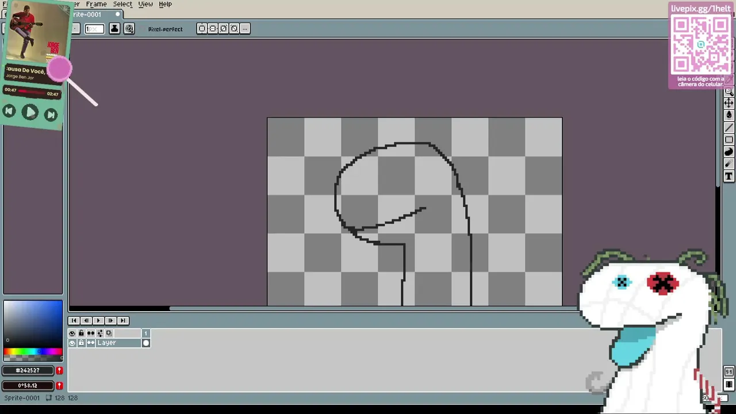Select the Move tool
736x414 pixels.
(x=729, y=103)
